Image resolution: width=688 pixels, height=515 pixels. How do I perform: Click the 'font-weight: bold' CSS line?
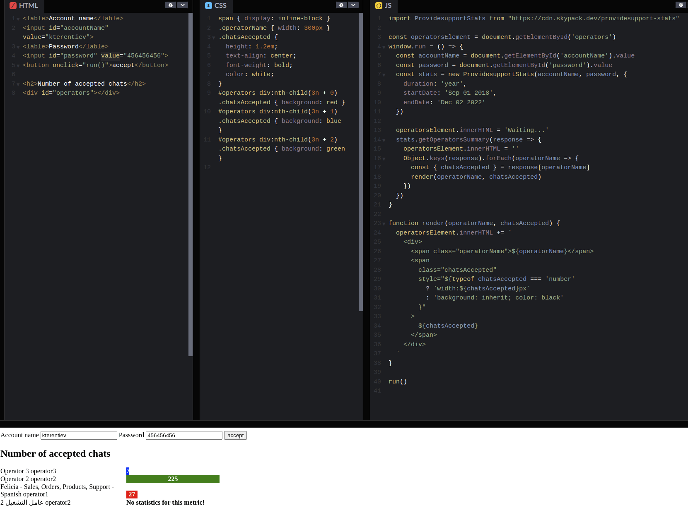(259, 65)
